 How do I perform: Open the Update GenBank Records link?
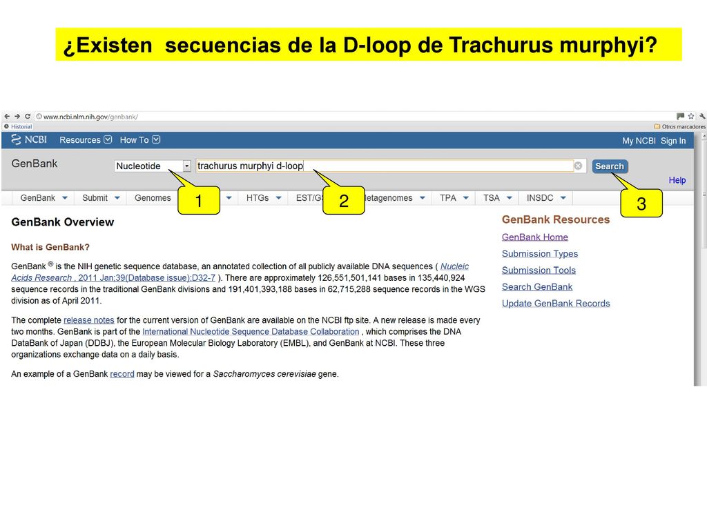(556, 304)
